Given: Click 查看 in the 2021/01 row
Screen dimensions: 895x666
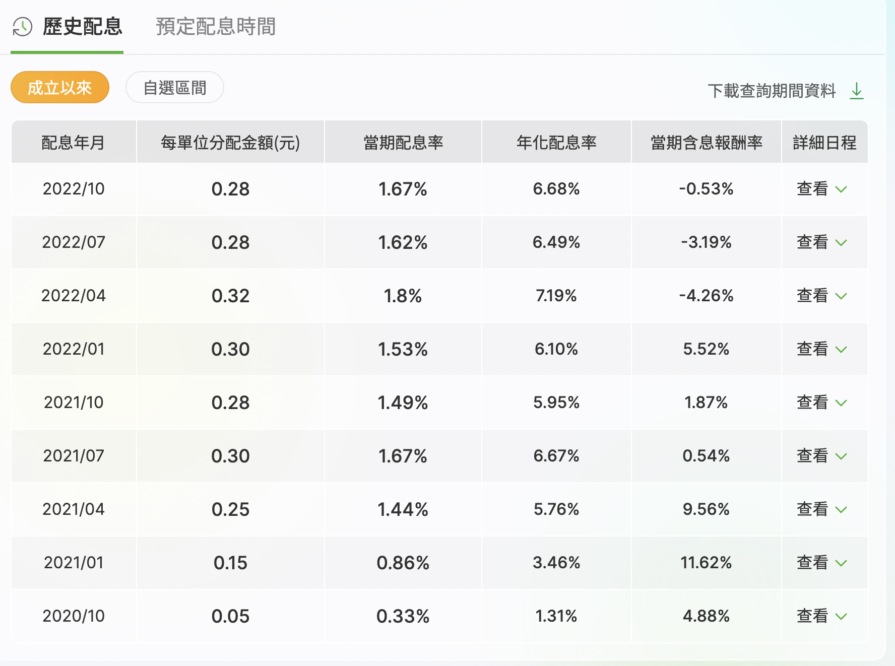Looking at the screenshot, I should 812,563.
